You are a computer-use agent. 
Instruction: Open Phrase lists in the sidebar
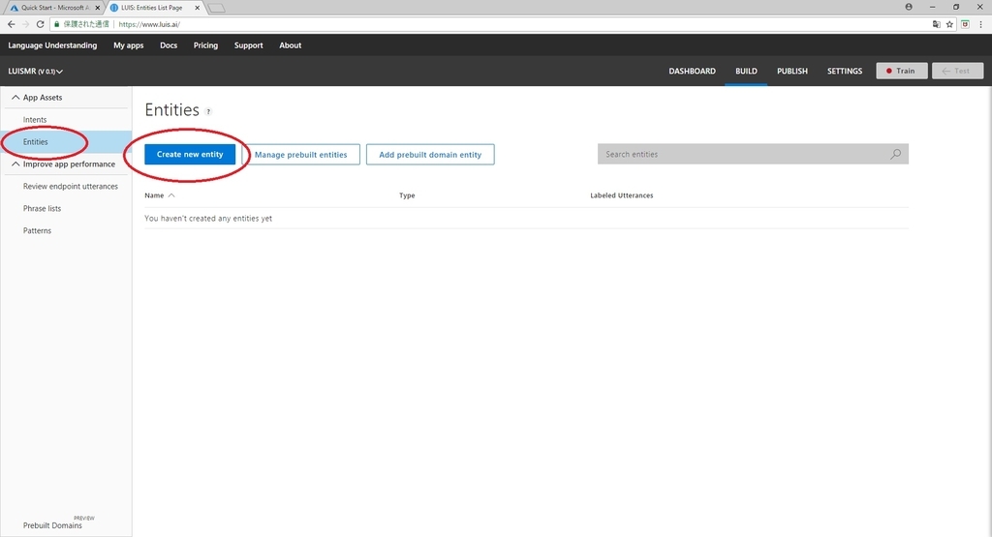pos(42,208)
